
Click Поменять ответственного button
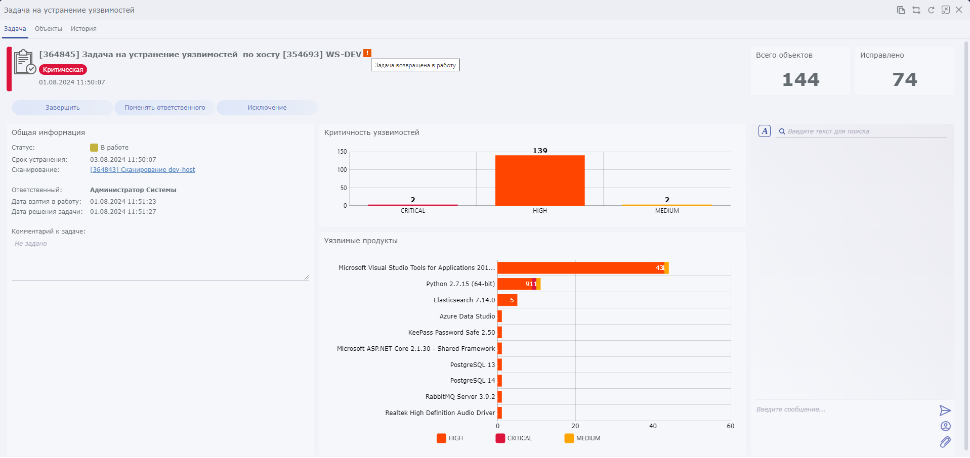165,108
